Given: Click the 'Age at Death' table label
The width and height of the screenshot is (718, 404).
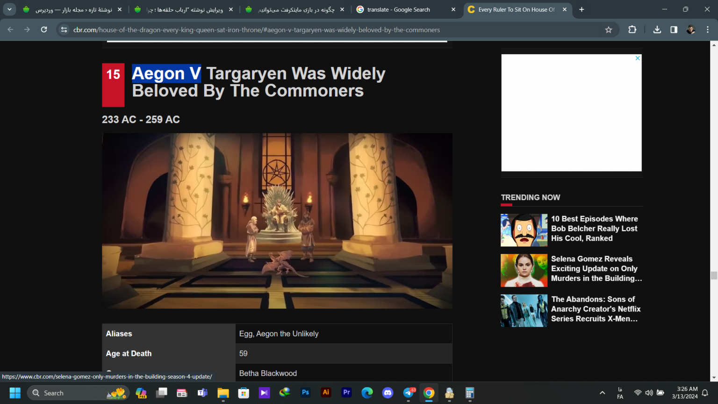Looking at the screenshot, I should click(x=129, y=353).
